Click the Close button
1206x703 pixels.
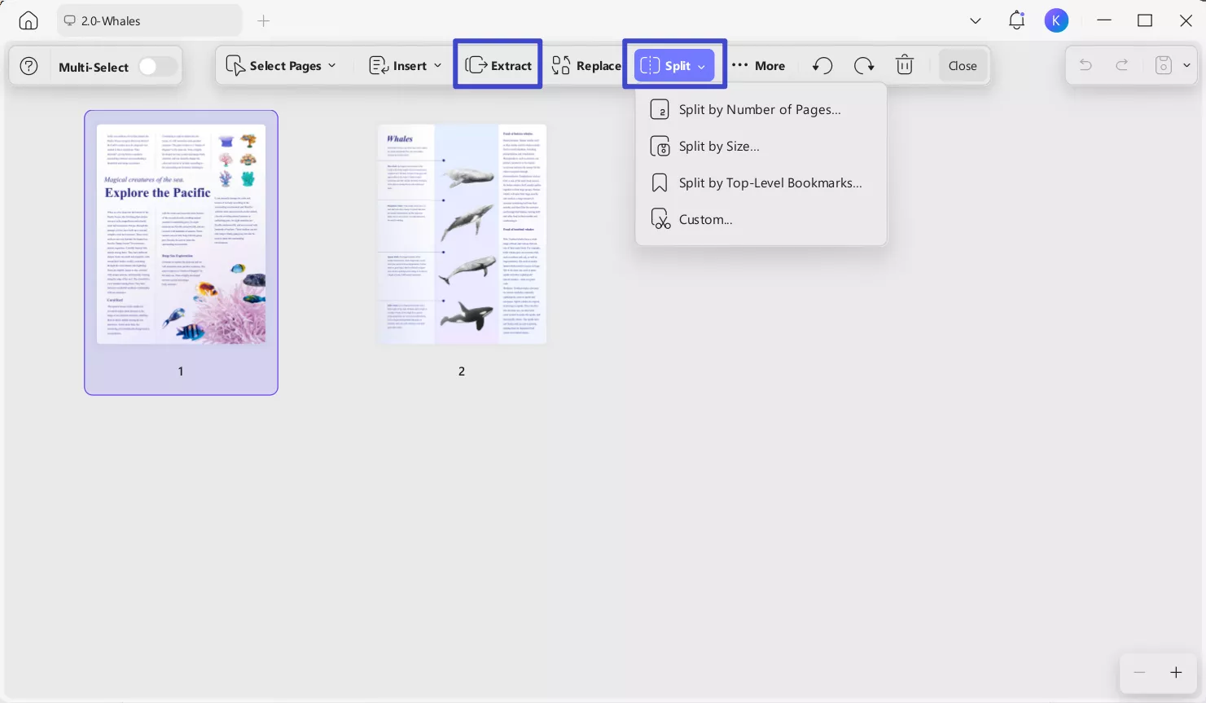point(963,65)
